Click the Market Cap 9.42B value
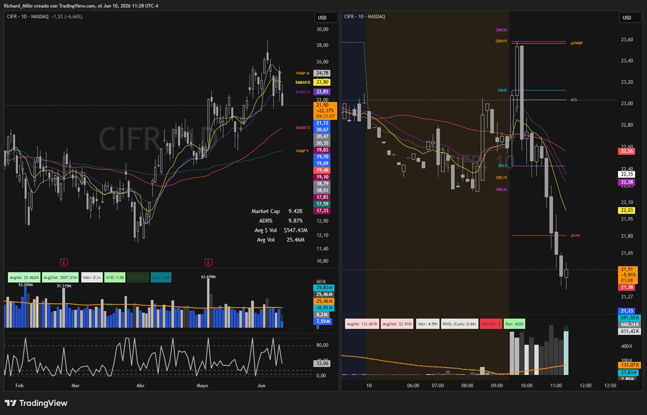This screenshot has height=415, width=647. point(296,211)
